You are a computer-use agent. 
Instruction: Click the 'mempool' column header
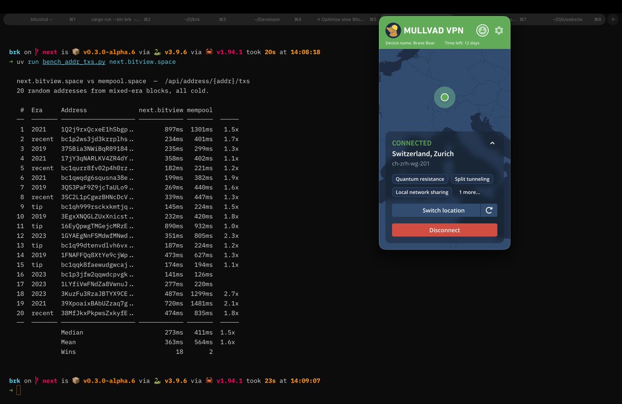coord(200,110)
